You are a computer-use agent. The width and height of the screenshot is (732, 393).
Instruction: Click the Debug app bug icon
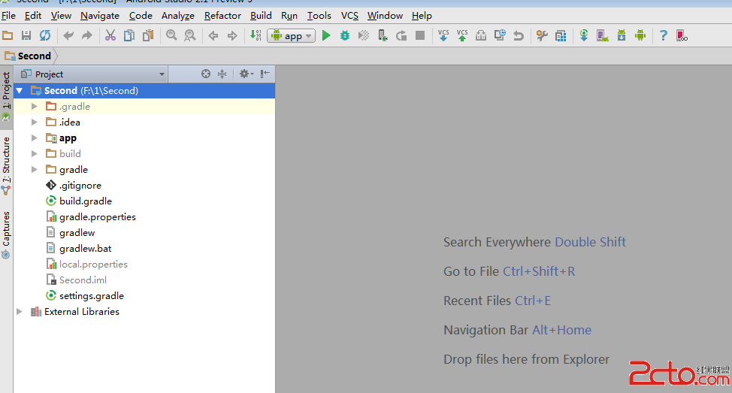345,35
